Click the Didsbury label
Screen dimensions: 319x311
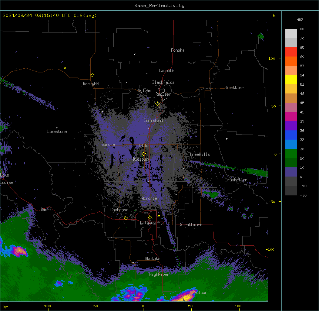pos(142,159)
